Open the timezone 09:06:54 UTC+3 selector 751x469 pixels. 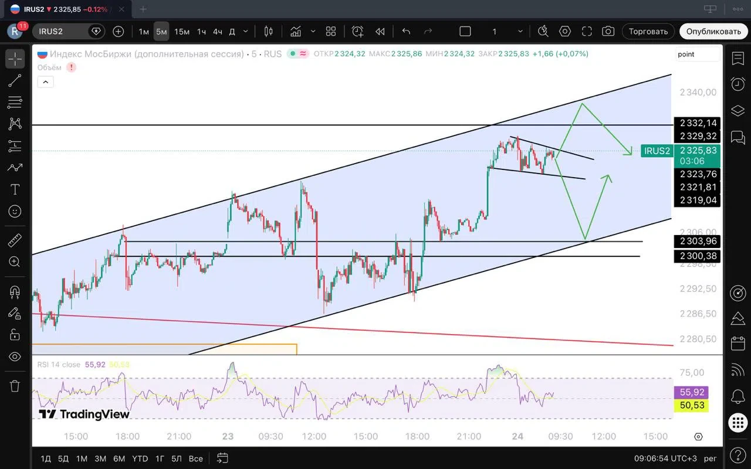coord(666,458)
